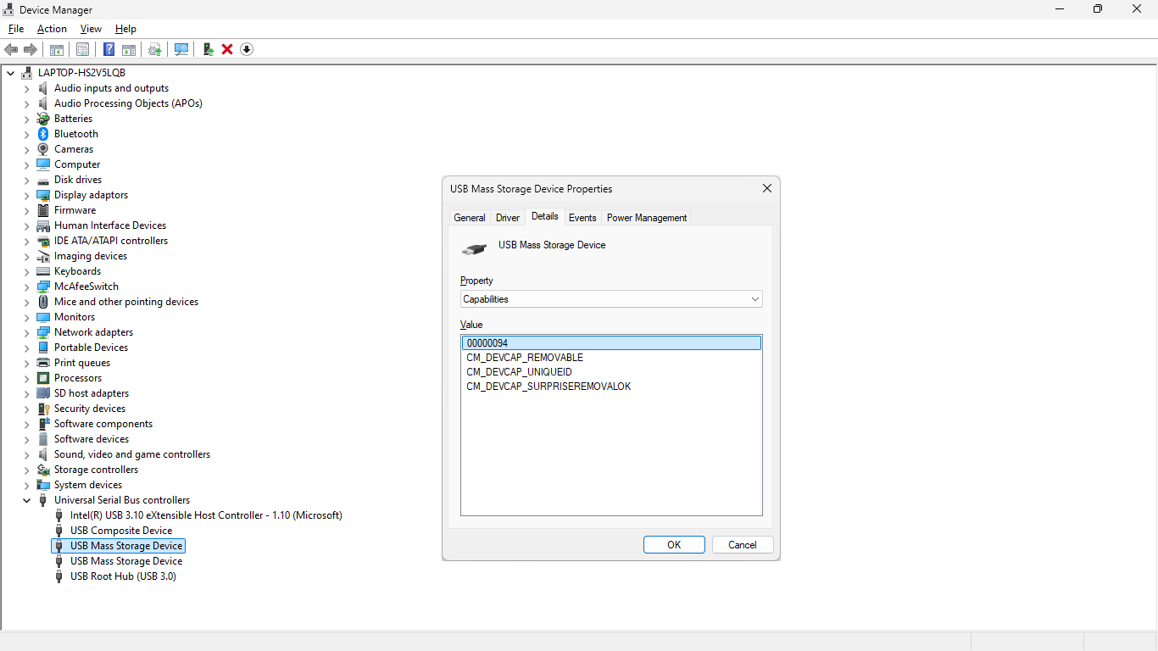This screenshot has height=651, width=1158.
Task: Open the Properties toolbar icon
Action: (x=83, y=49)
